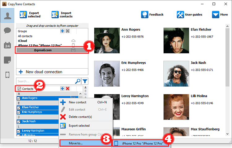Image resolution: width=232 pixels, height=148 pixels.
Task: Open the contacts filter funnel icon
Action: pyautogui.click(x=85, y=81)
